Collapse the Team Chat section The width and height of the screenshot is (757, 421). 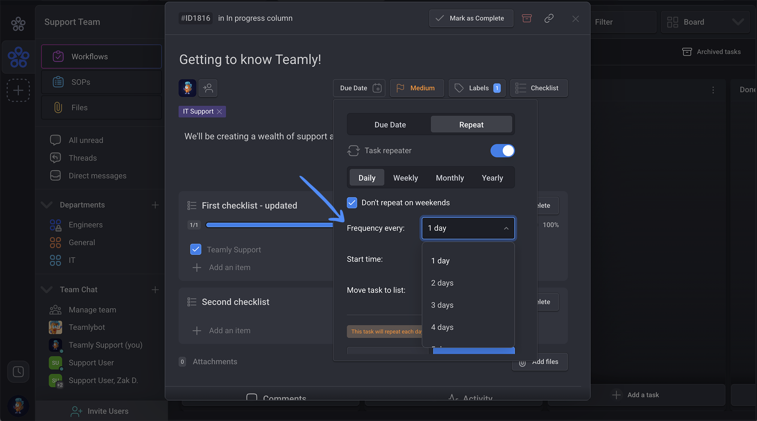tap(47, 290)
